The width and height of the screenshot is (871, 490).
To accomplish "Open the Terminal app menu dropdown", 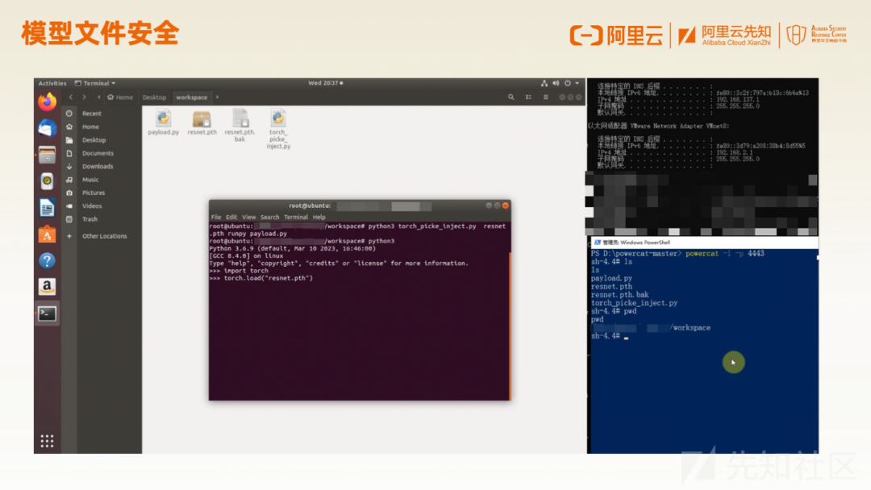I will point(95,83).
